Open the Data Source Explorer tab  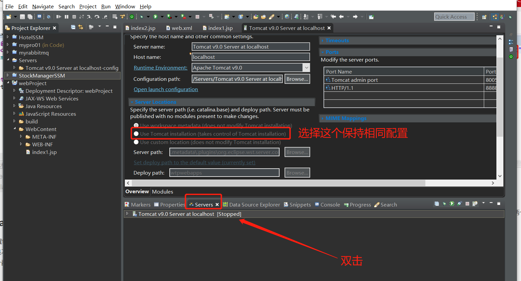point(252,205)
